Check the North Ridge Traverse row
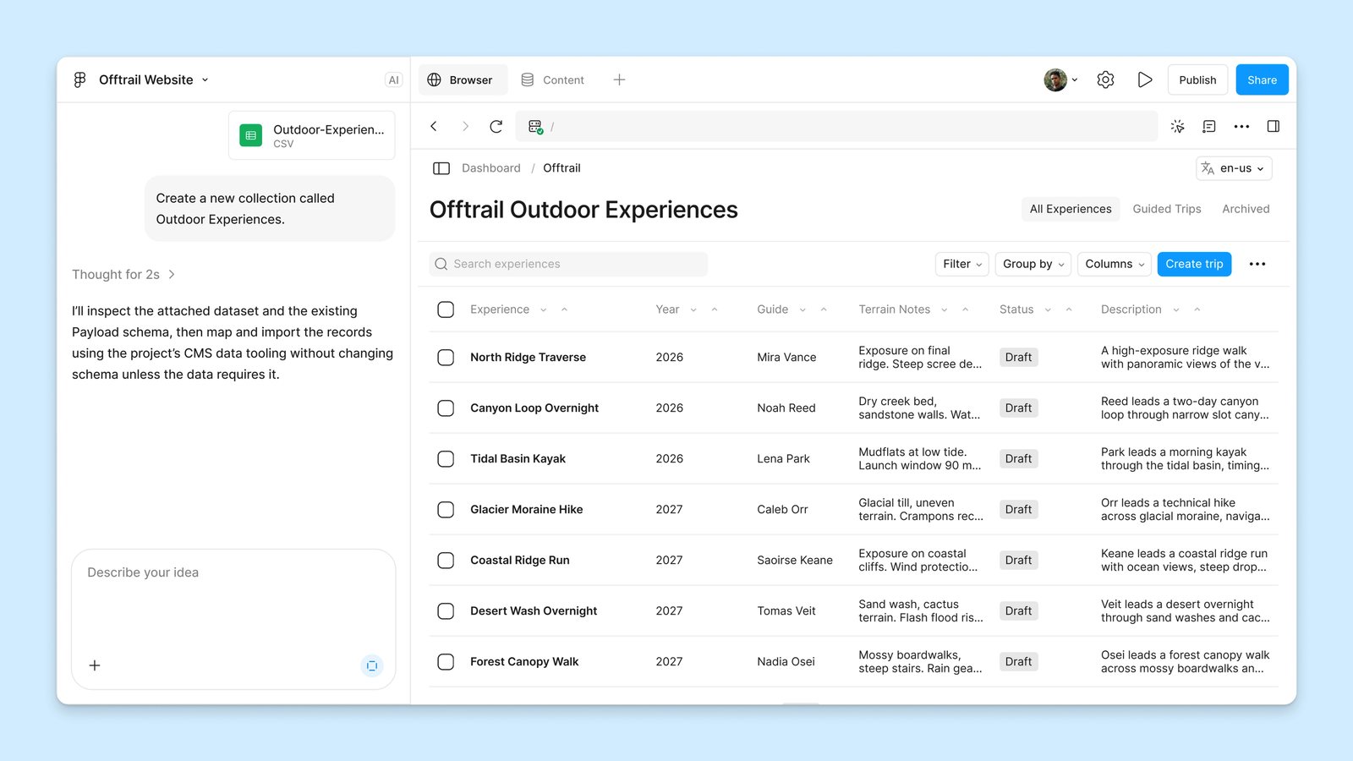 pyautogui.click(x=446, y=357)
